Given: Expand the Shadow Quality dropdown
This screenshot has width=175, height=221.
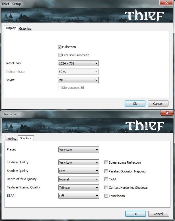Looking at the screenshot, I should [x=79, y=171].
